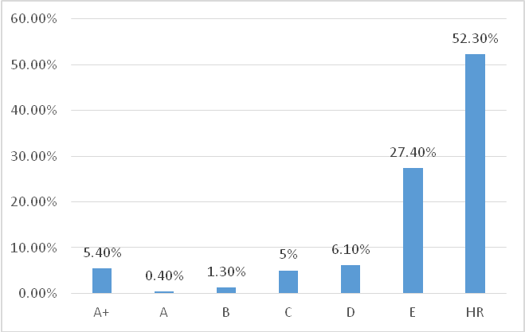The image size is (525, 332).
Task: Click the 52.30% data label
Action: pos(475,37)
